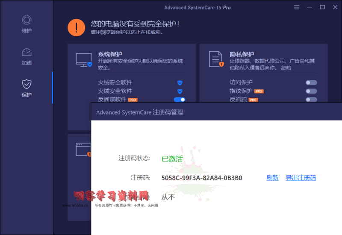This screenshot has width=342, height=235.
Task: Click the 访问保护 label
Action: pyautogui.click(x=241, y=82)
